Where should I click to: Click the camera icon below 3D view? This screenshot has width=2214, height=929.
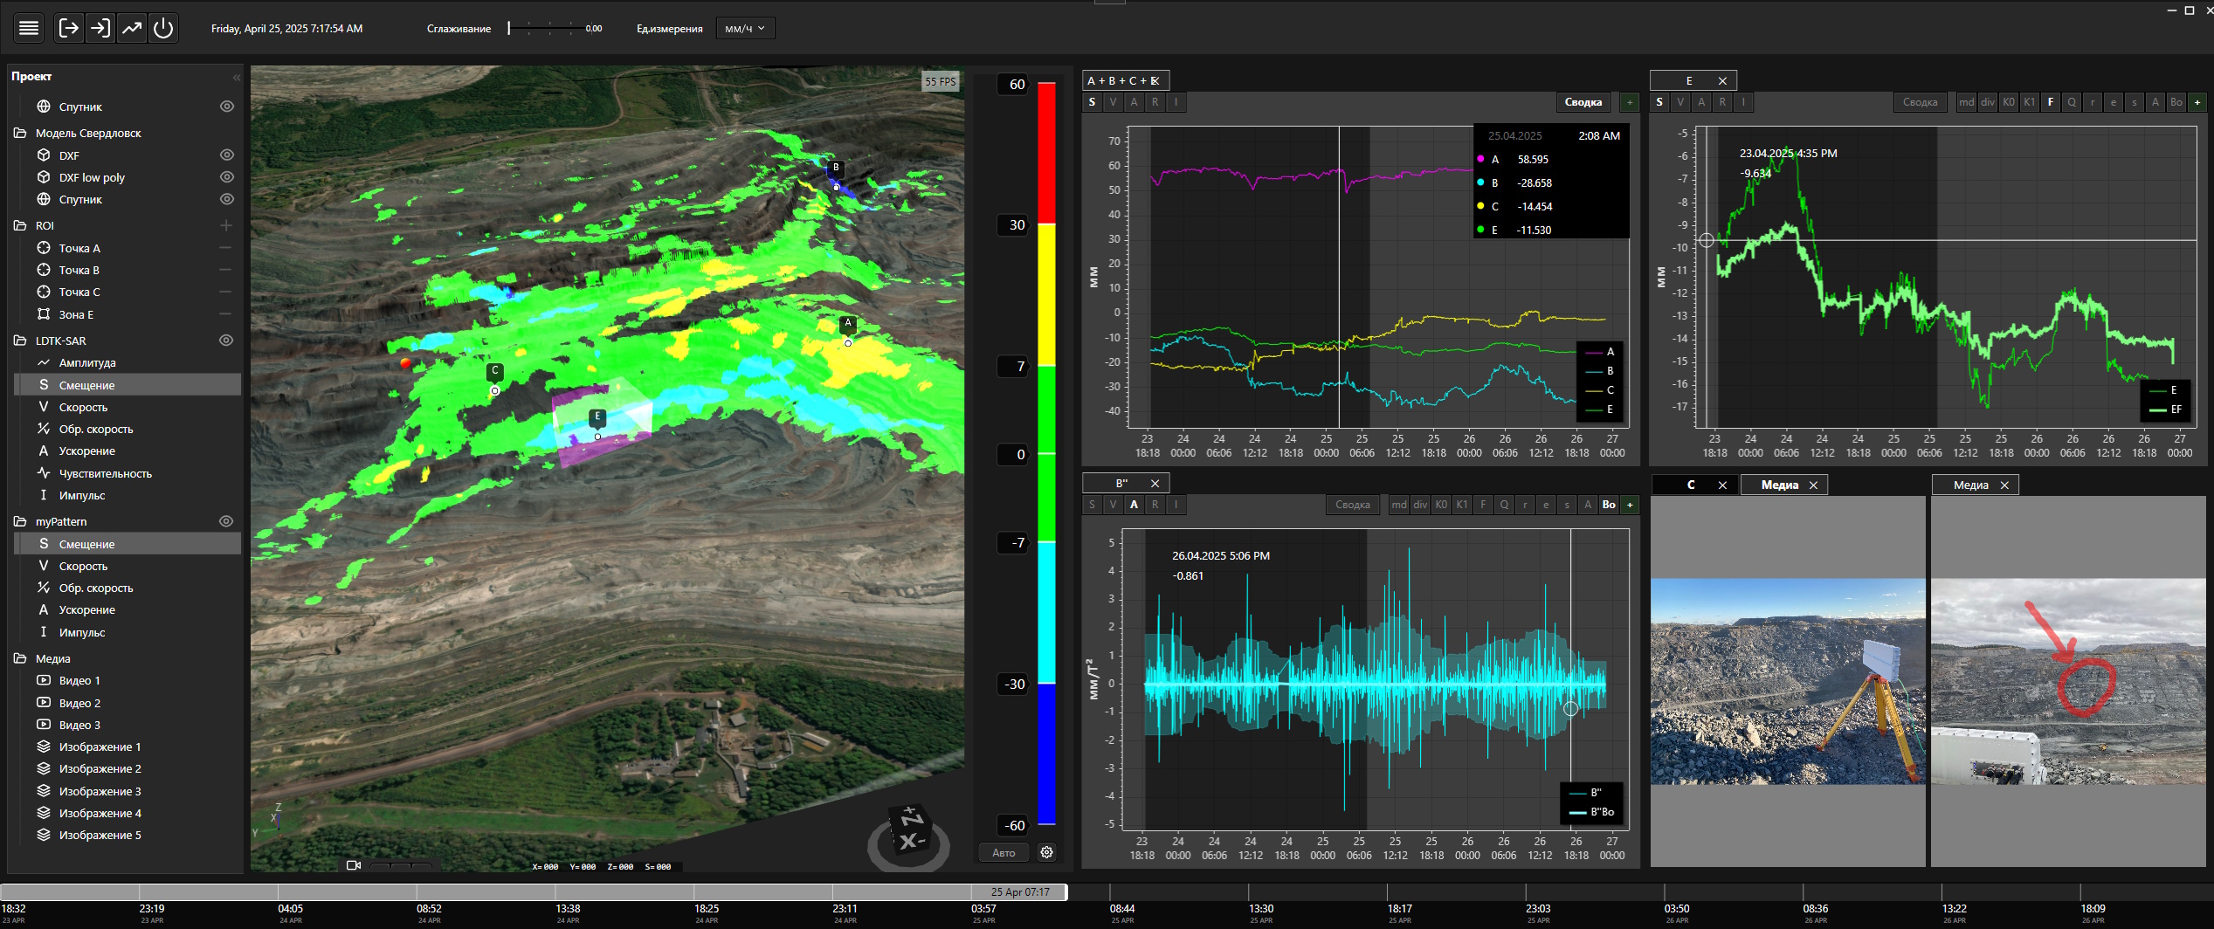354,865
